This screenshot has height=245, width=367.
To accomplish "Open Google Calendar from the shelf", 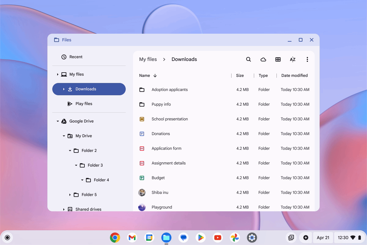I will (x=149, y=237).
